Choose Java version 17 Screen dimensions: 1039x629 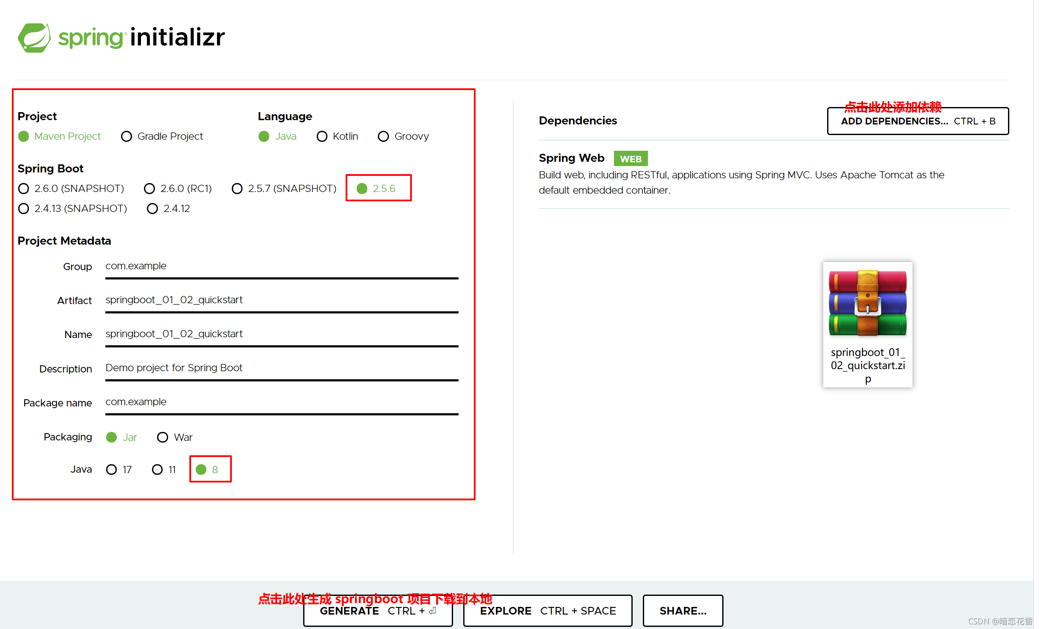click(x=112, y=469)
